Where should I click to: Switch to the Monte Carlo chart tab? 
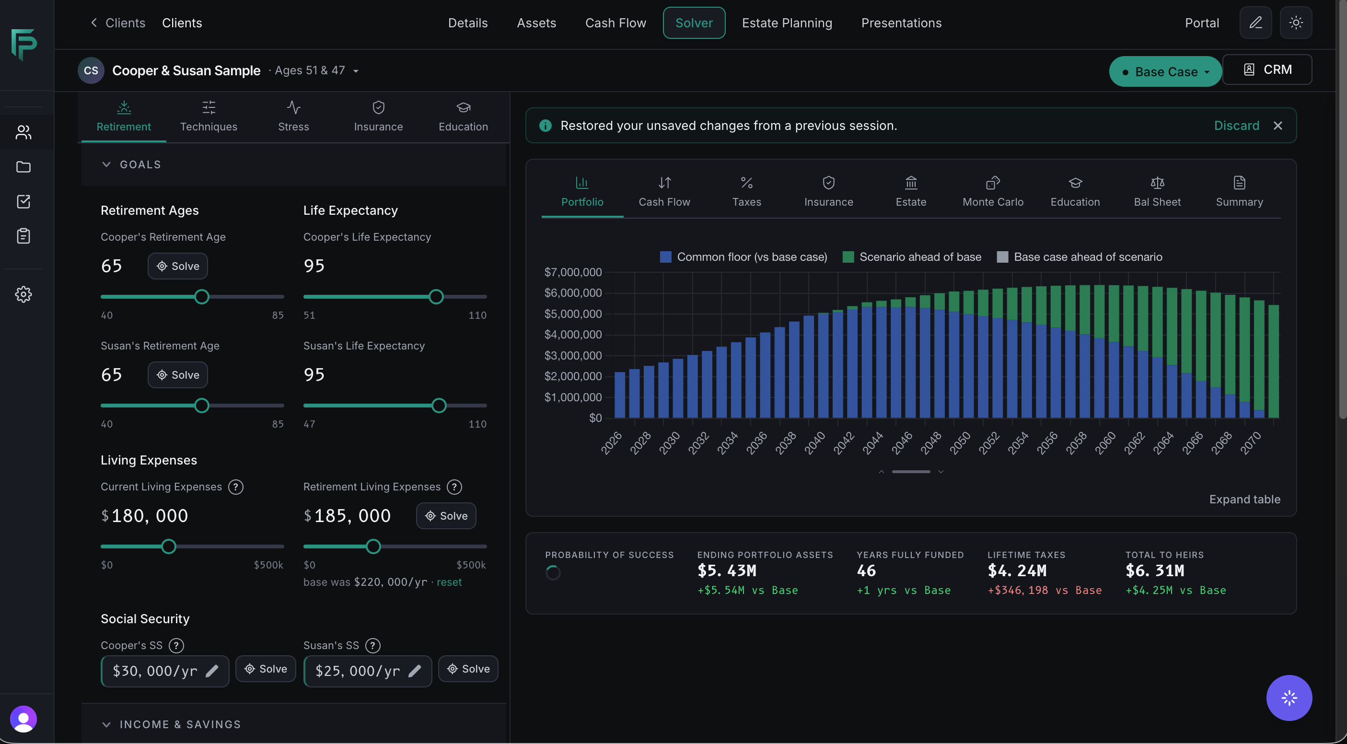(992, 191)
